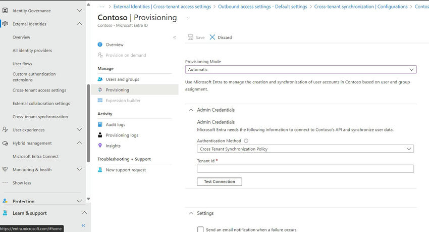The height and width of the screenshot is (232, 429).
Task: Open the Authentication Method dropdown
Action: (x=305, y=149)
